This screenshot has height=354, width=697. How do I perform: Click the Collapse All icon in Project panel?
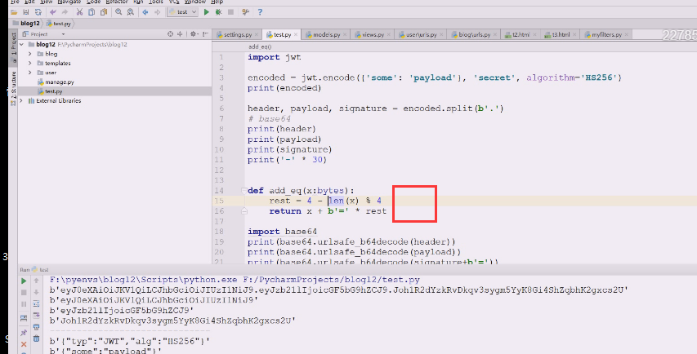(x=180, y=34)
